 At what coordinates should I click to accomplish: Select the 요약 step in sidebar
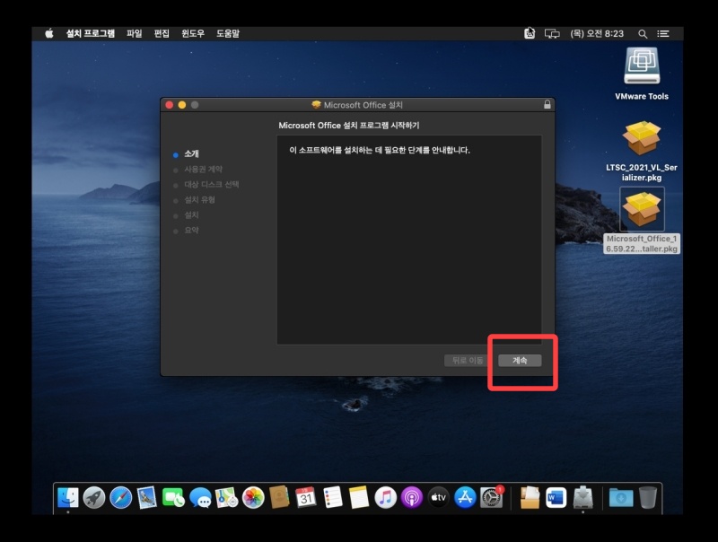click(191, 231)
